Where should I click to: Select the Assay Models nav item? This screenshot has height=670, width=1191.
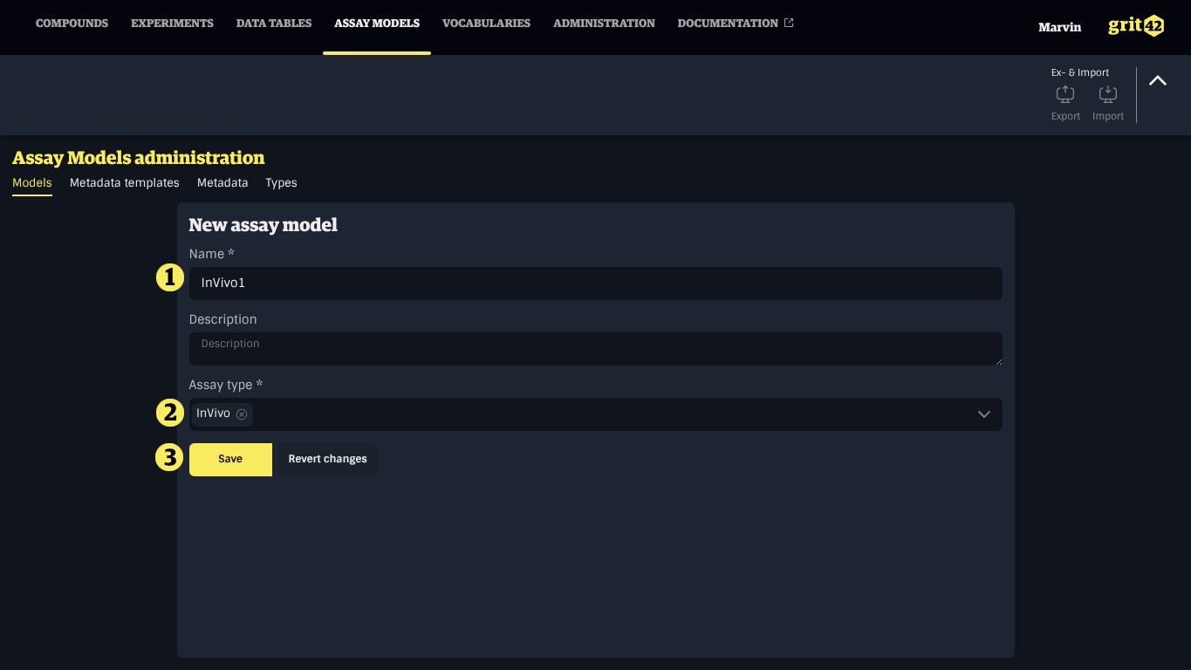click(377, 24)
